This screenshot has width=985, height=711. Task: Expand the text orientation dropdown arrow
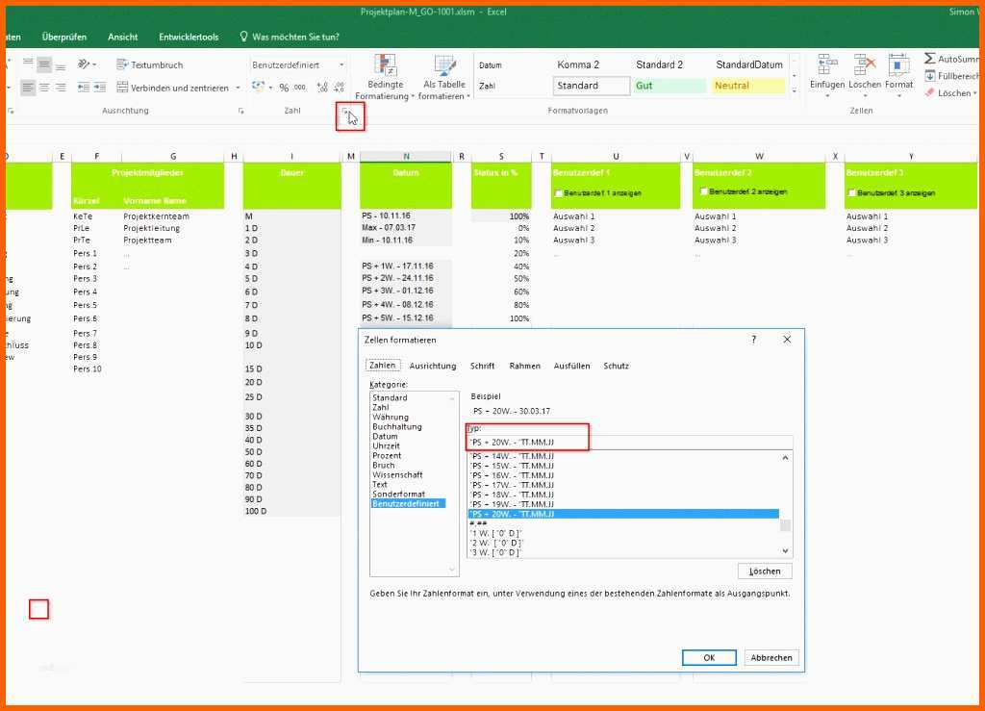pos(95,64)
